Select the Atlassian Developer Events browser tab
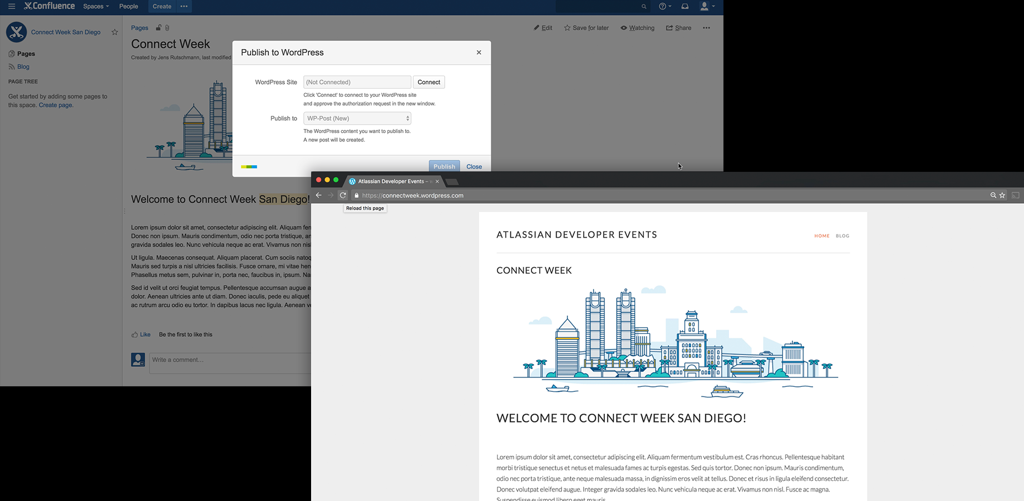1024x501 pixels. (394, 181)
